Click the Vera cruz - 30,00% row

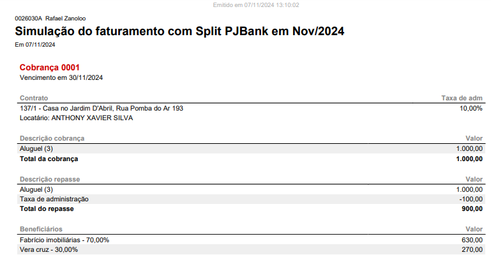251,250
